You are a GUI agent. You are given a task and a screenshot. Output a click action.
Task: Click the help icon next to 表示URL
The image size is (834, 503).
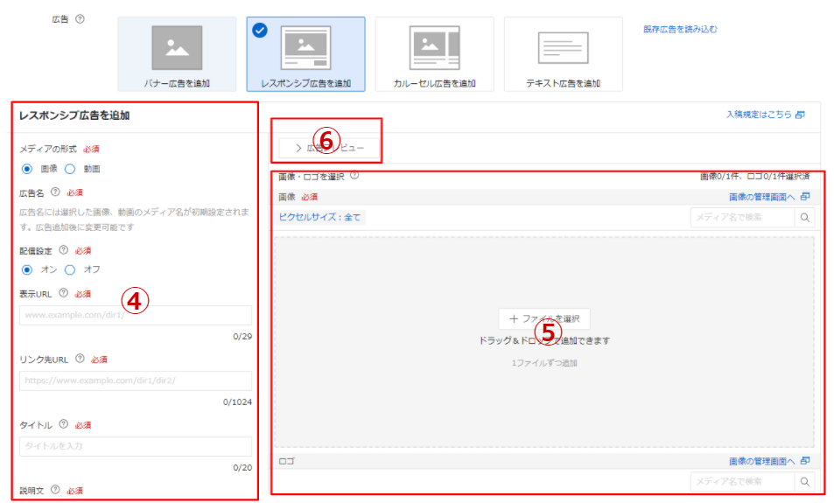pyautogui.click(x=64, y=293)
